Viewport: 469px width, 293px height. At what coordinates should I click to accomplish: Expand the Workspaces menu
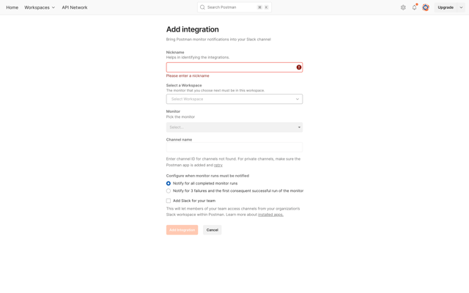click(x=40, y=7)
